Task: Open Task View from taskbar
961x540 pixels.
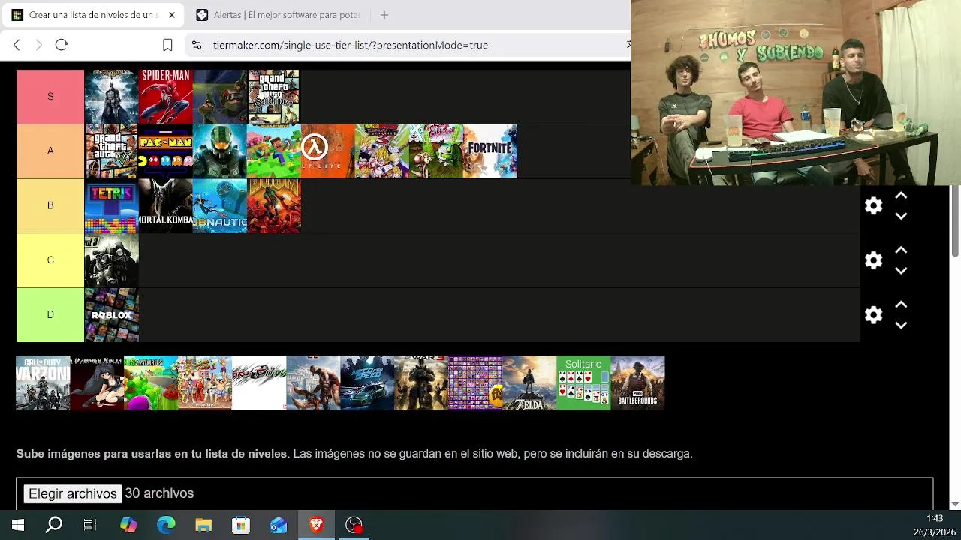Action: coord(90,525)
